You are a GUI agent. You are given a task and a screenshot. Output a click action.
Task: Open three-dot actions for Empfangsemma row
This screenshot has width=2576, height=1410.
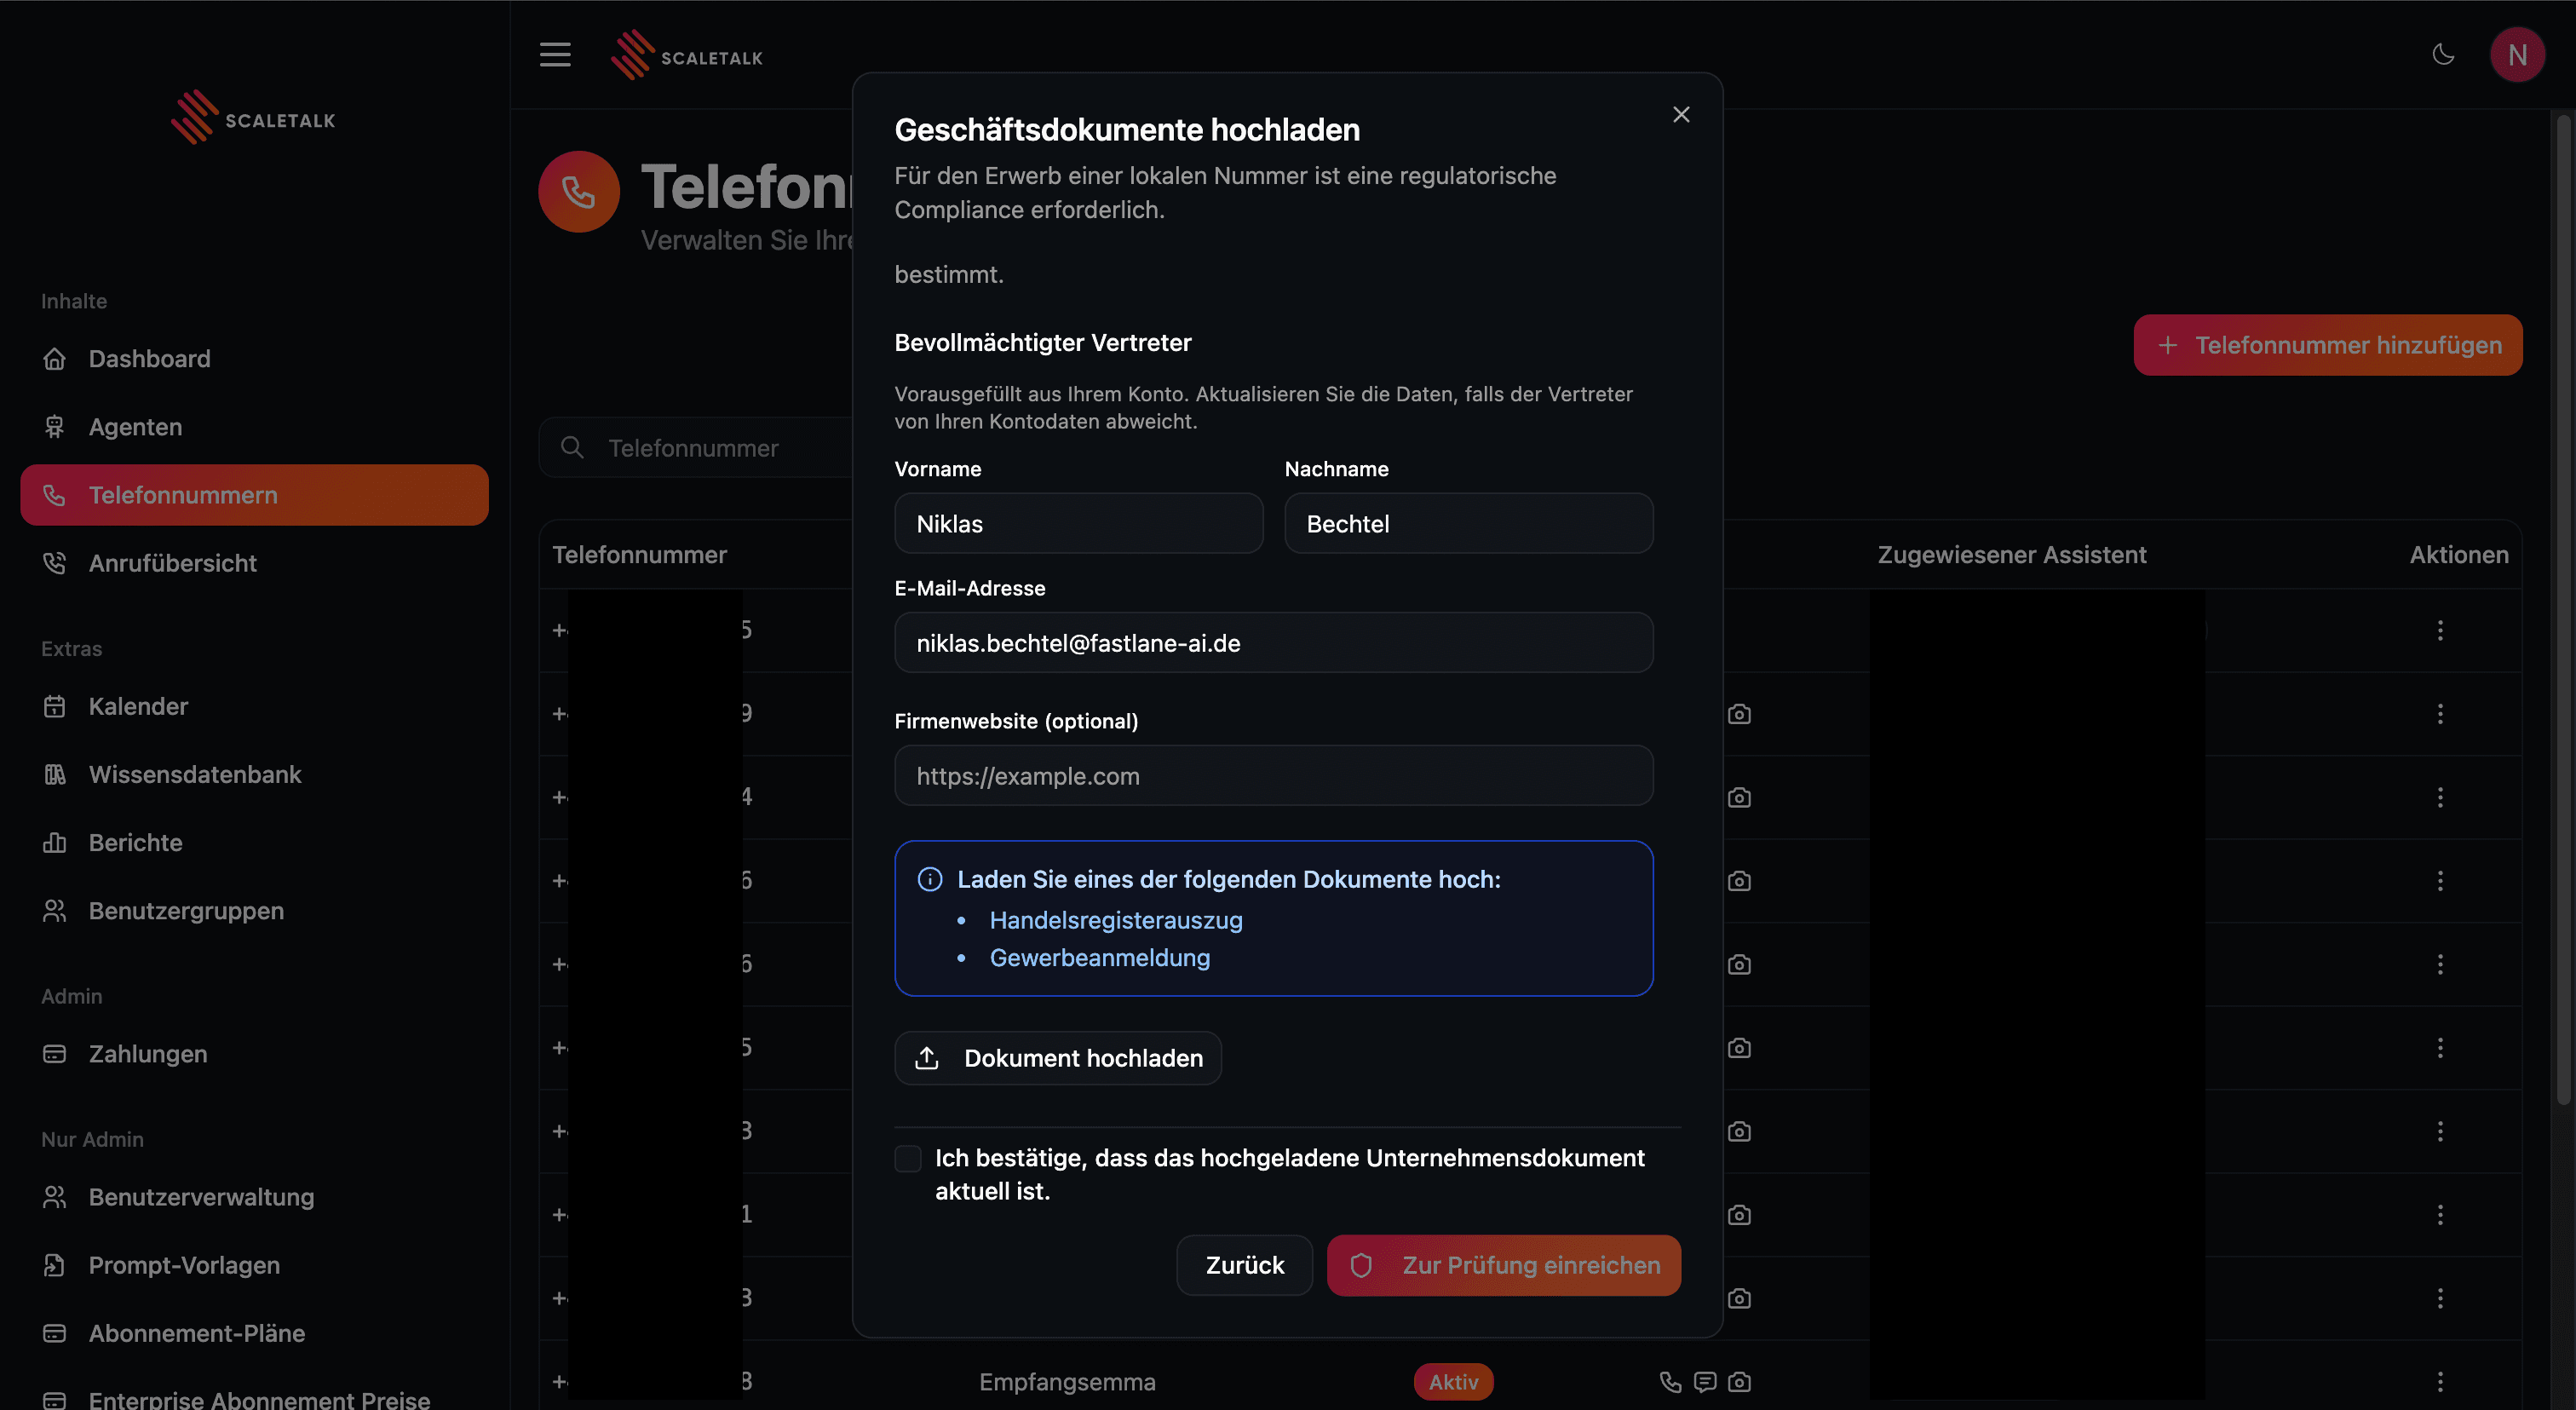coord(2440,1382)
